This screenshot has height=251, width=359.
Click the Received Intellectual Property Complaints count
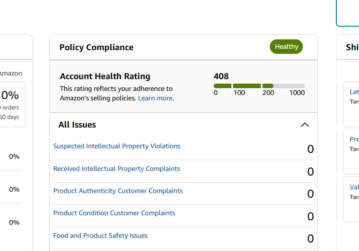coord(310,172)
